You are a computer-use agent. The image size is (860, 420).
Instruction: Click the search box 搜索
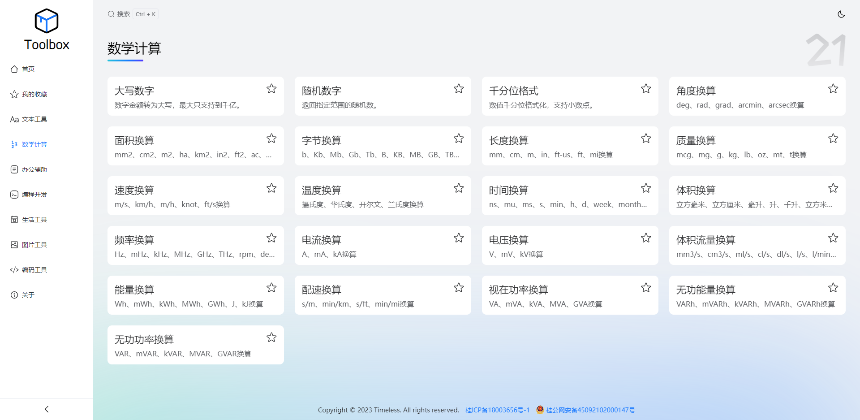point(133,14)
